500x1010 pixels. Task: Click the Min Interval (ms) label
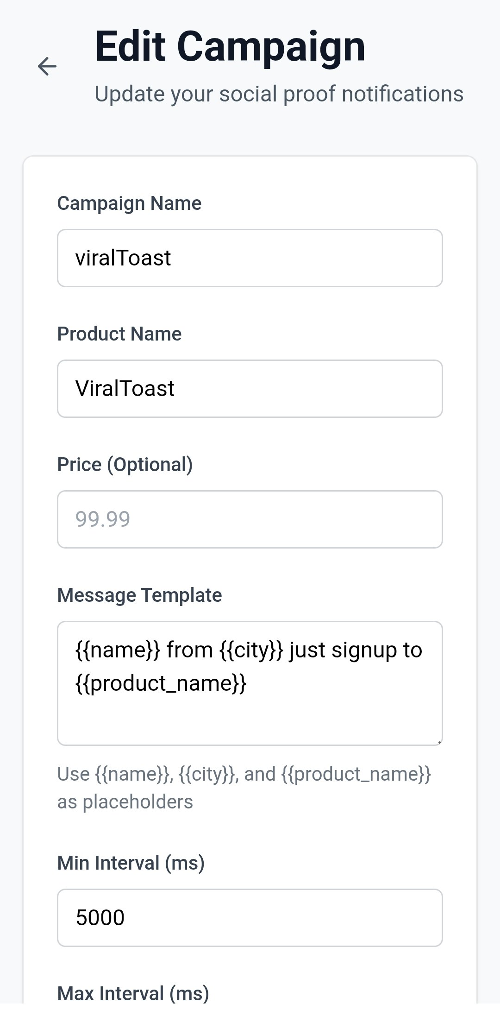(x=131, y=862)
